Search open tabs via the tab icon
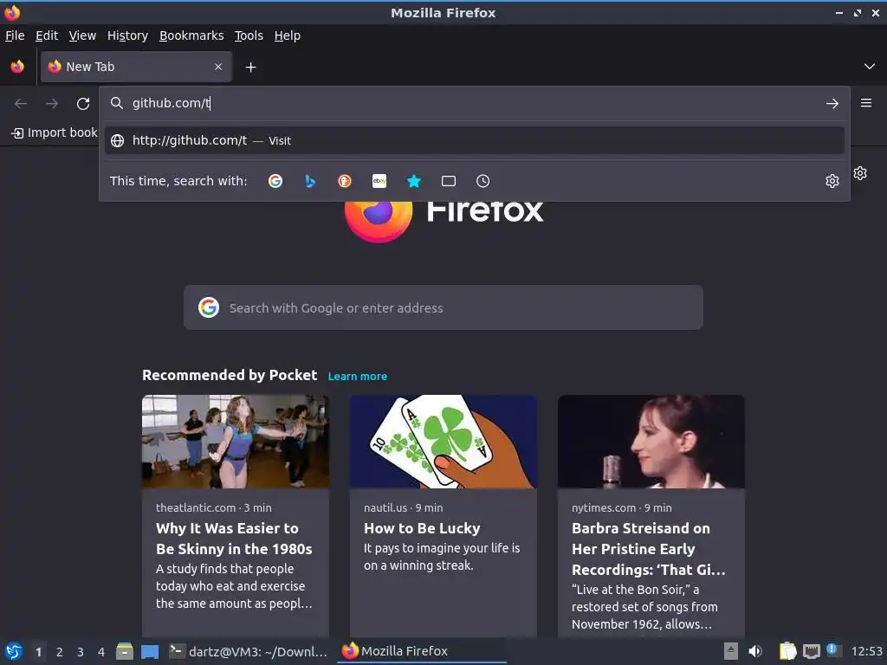Viewport: 887px width, 665px height. [449, 181]
